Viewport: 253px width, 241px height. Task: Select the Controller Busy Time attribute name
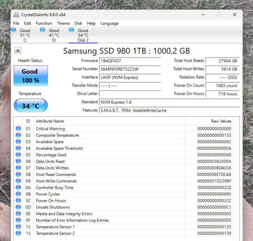coord(55,188)
